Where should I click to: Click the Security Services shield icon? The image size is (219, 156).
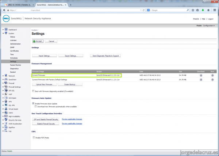6,120
